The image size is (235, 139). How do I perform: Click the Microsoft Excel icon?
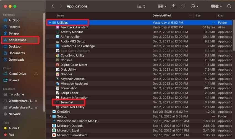(54, 130)
